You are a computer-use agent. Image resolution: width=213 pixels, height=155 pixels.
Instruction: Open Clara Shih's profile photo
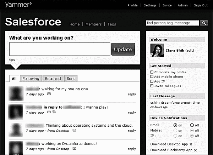(157, 51)
